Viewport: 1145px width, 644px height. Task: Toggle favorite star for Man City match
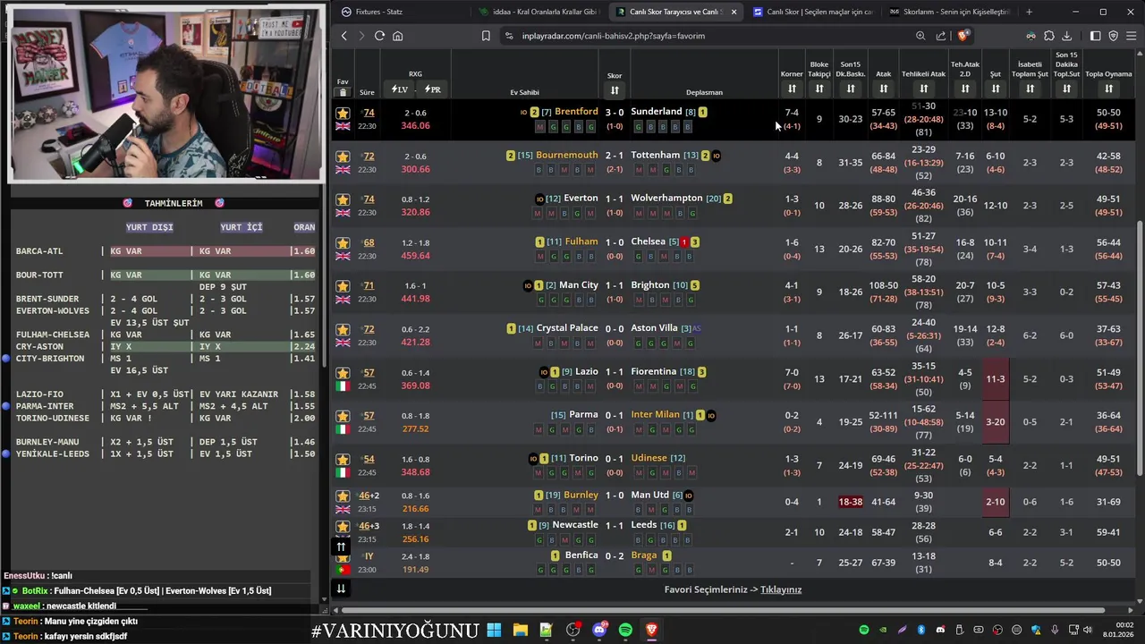tap(343, 286)
